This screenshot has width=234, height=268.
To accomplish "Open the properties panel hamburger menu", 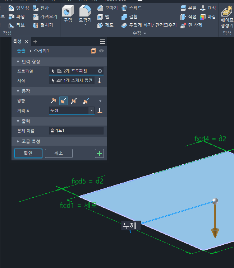I will tap(102, 42).
